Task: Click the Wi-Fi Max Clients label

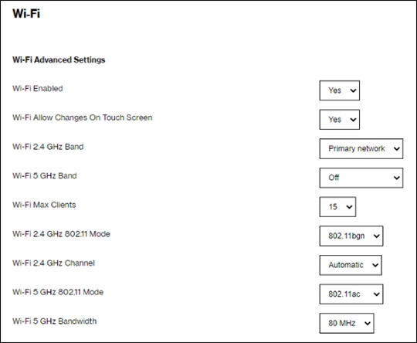Action: point(44,205)
